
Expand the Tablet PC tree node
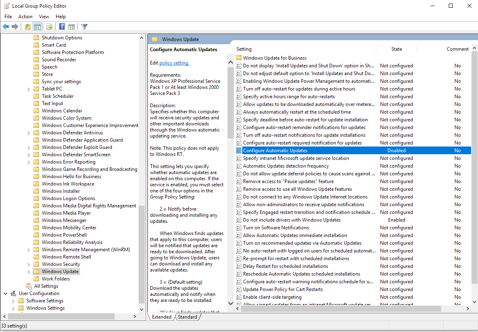pos(28,89)
